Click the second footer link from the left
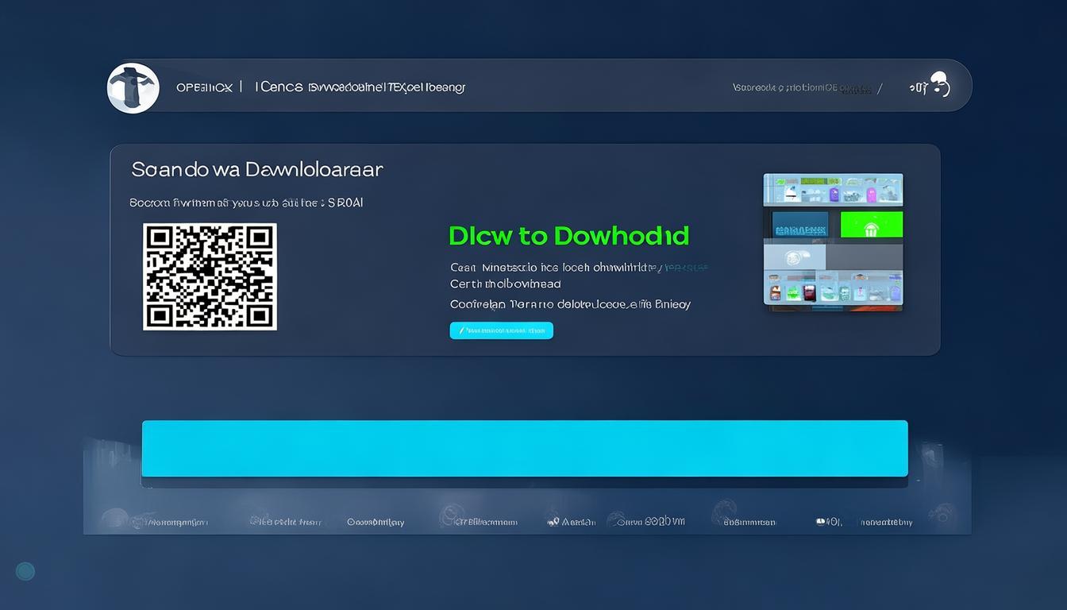 [286, 522]
